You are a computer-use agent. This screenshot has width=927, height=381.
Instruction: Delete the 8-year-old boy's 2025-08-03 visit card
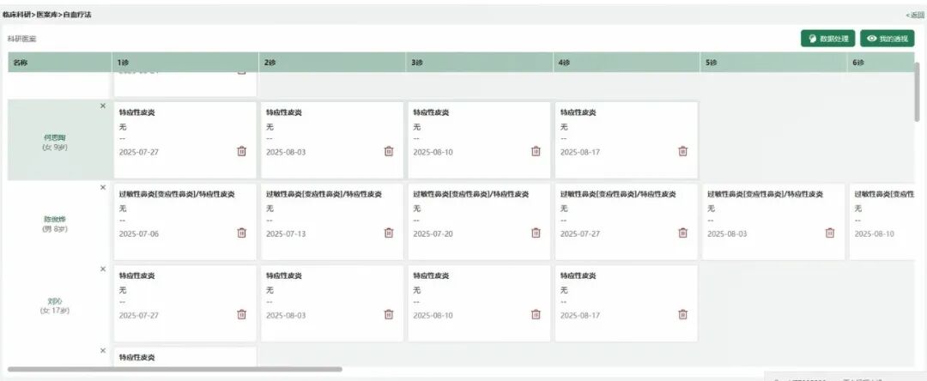[x=830, y=233]
